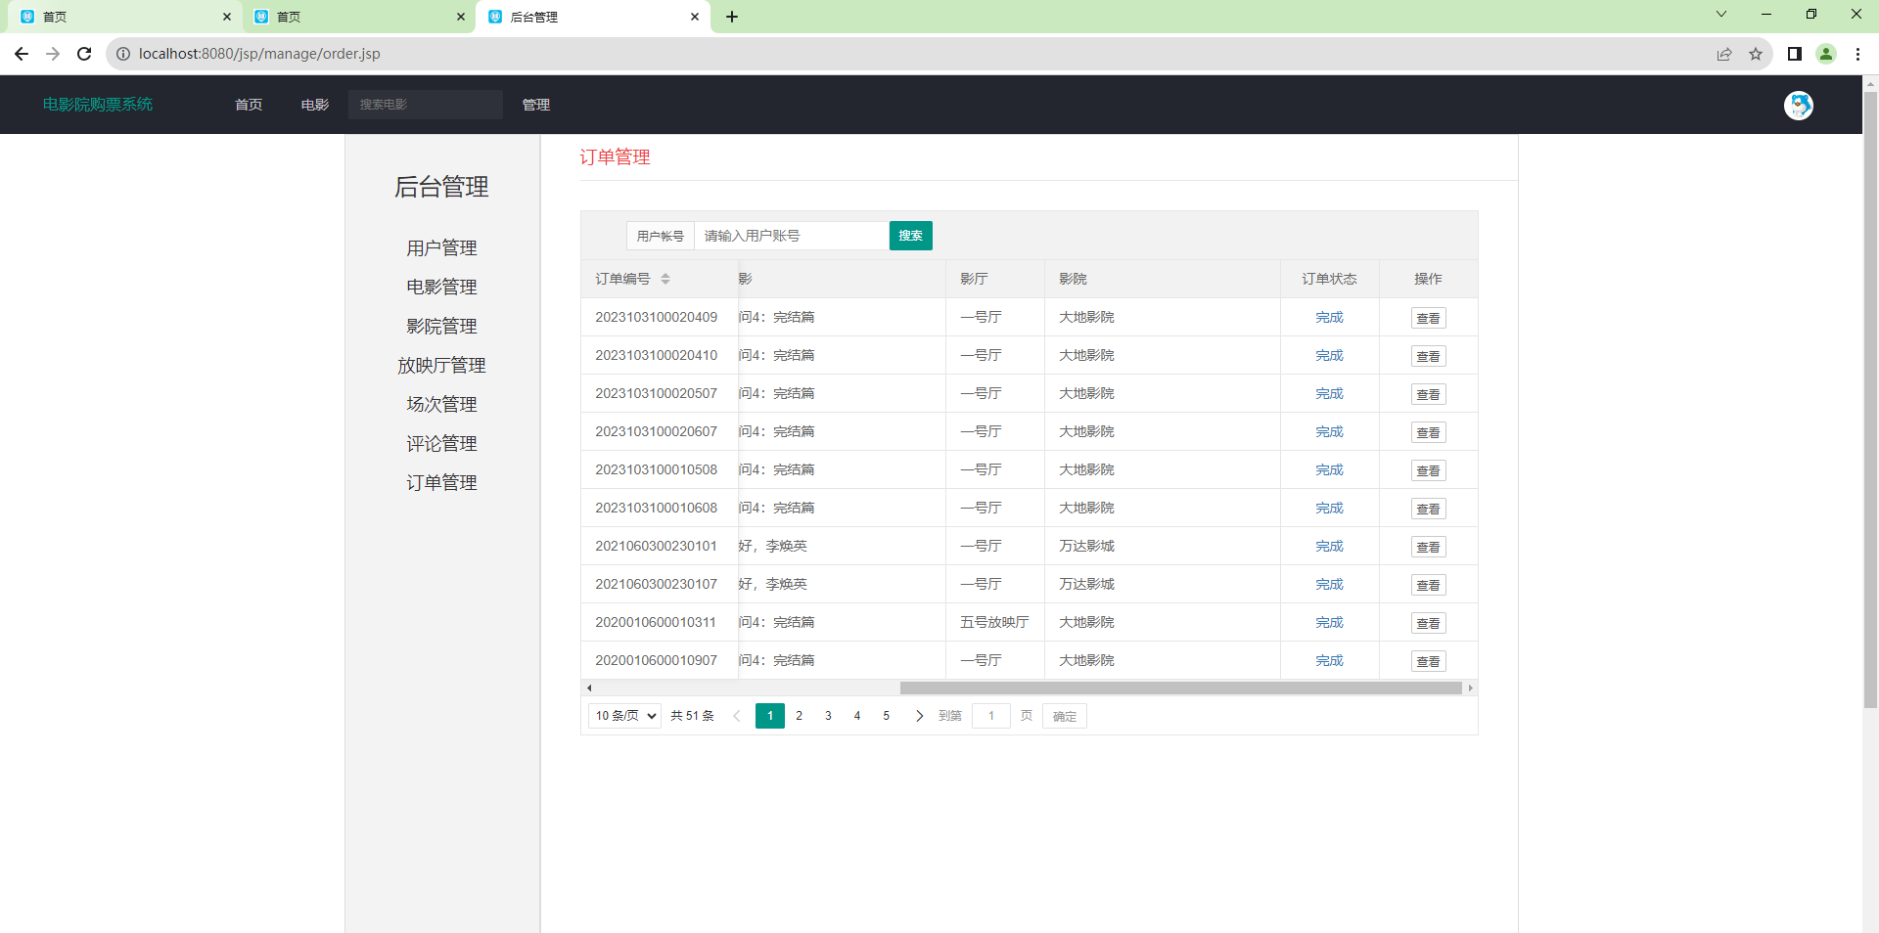This screenshot has height=933, width=1879.
Task: Click the page vertical scrollbar
Action: [x=1870, y=399]
